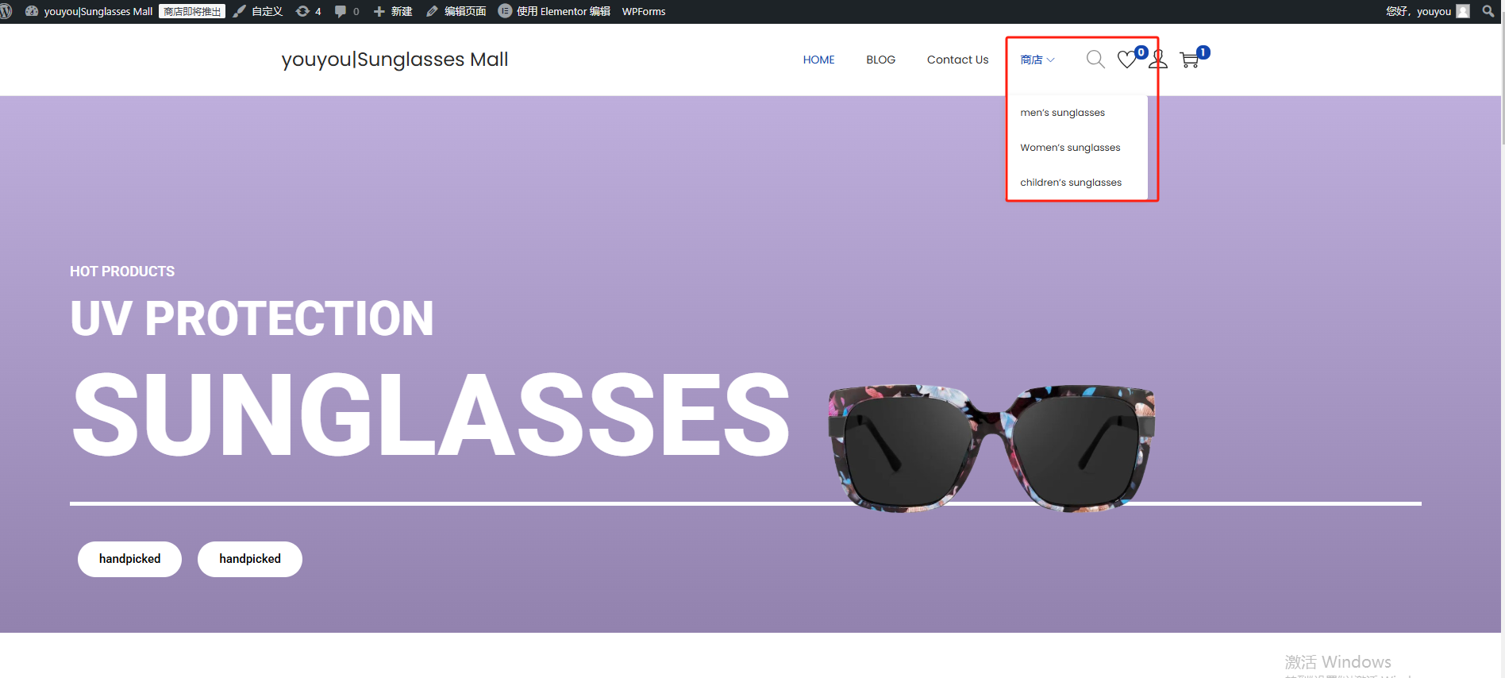This screenshot has width=1505, height=678.
Task: Open the shopping cart icon
Action: pos(1189,60)
